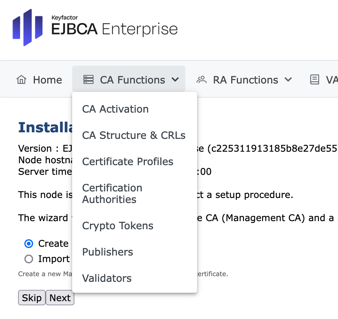Select Crypto Tokens in the dropdown
This screenshot has height=319, width=338.
tap(118, 226)
